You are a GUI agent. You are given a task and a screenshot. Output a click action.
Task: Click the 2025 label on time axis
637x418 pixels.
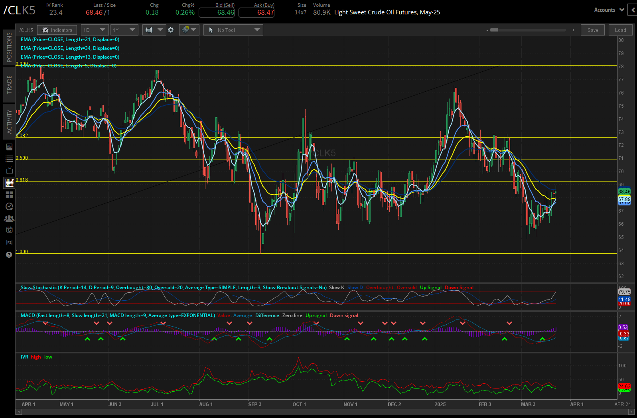pos(440,404)
